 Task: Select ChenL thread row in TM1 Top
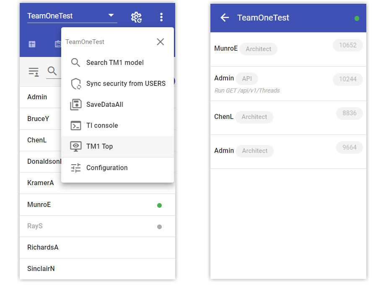pos(288,118)
